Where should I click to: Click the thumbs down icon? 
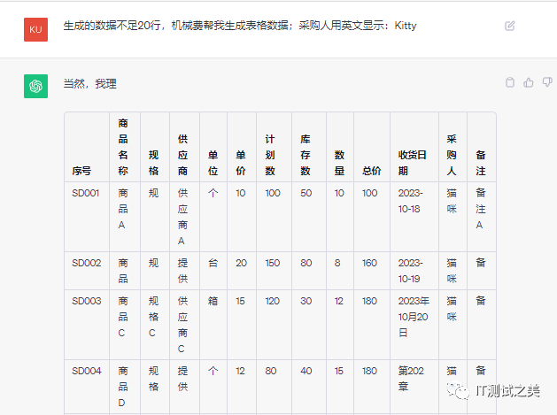tap(546, 82)
